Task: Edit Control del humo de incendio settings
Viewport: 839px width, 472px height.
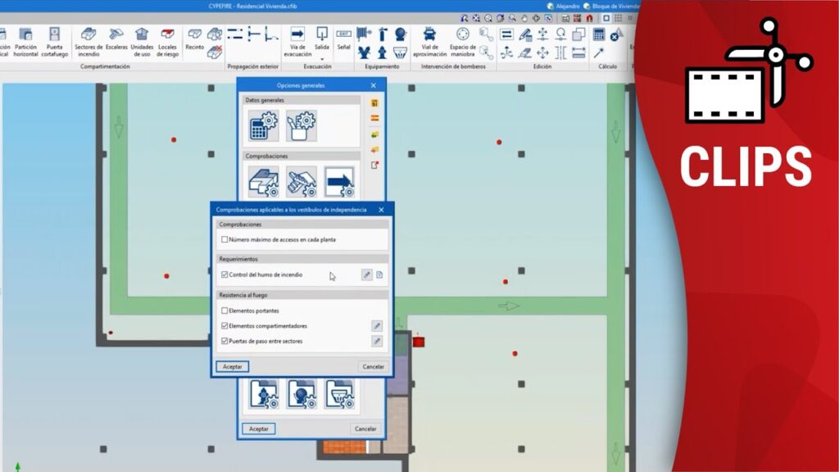Action: pyautogui.click(x=367, y=275)
